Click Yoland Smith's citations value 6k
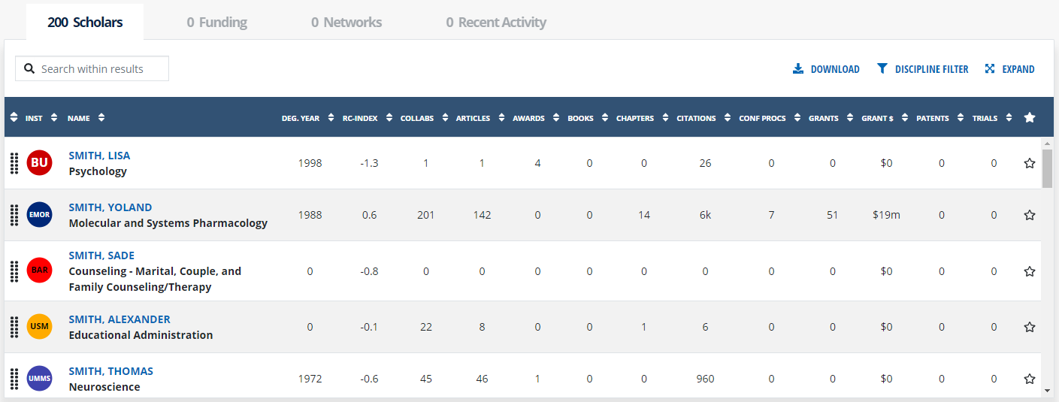 (x=705, y=215)
